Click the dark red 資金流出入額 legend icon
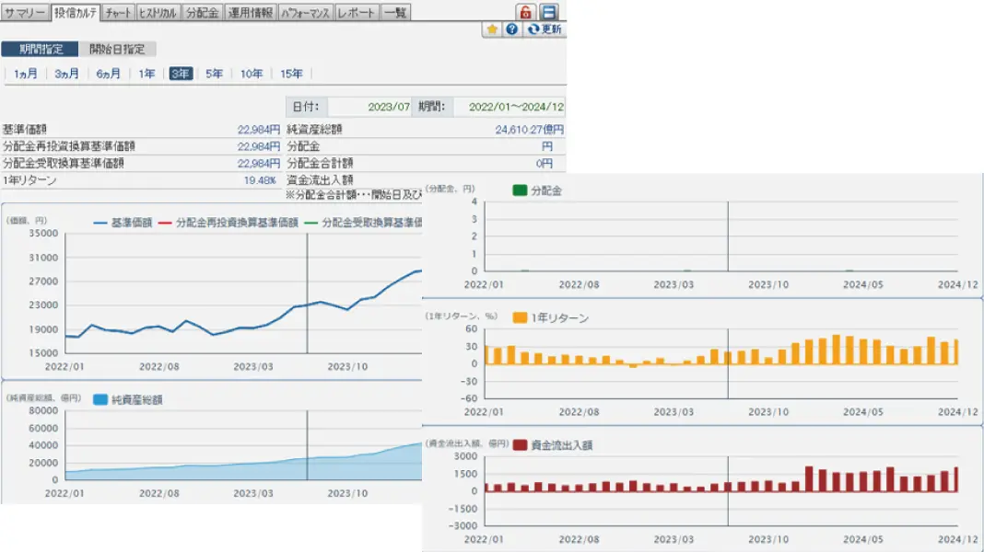 (520, 445)
